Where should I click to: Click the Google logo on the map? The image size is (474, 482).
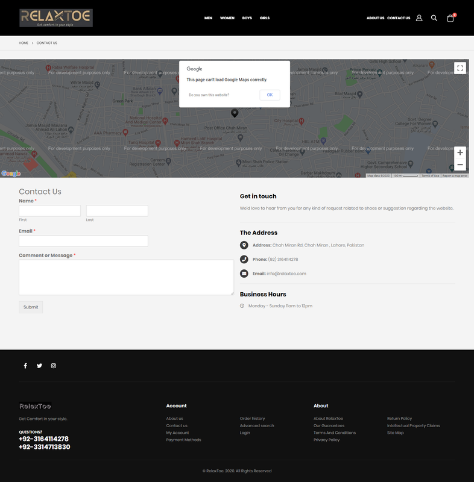tap(11, 174)
